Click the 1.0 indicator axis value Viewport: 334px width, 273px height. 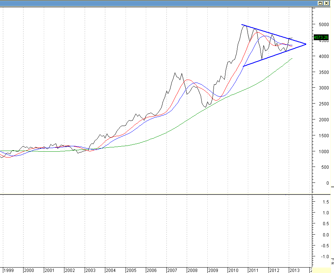tap(326, 213)
